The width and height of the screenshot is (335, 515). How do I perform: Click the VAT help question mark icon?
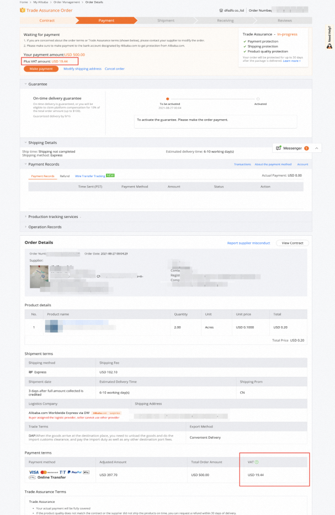tap(257, 462)
